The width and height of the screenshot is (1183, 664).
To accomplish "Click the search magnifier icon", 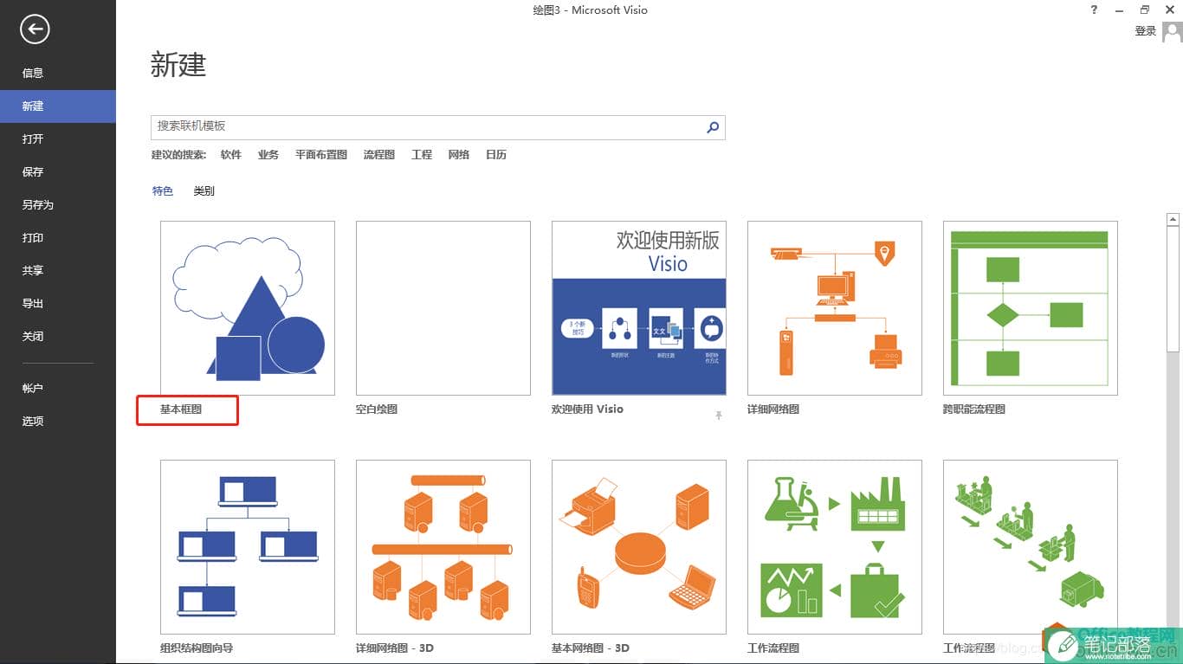I will 713,127.
